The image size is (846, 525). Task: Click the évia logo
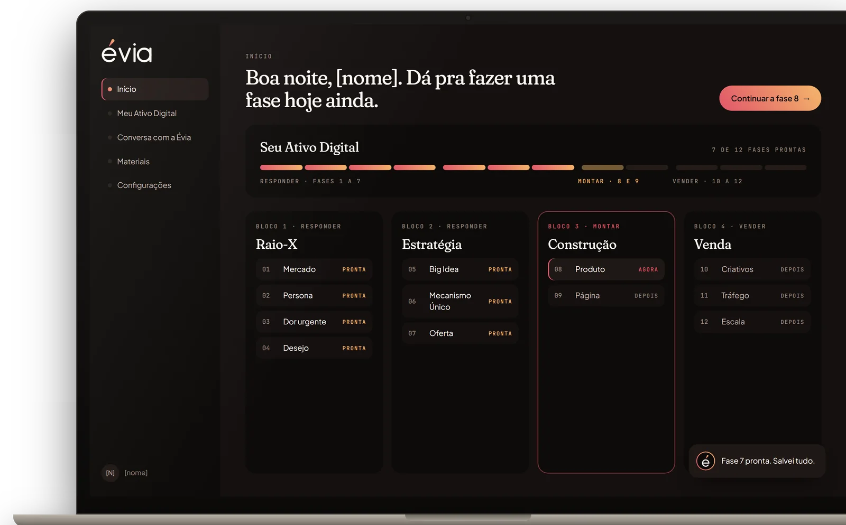(127, 51)
